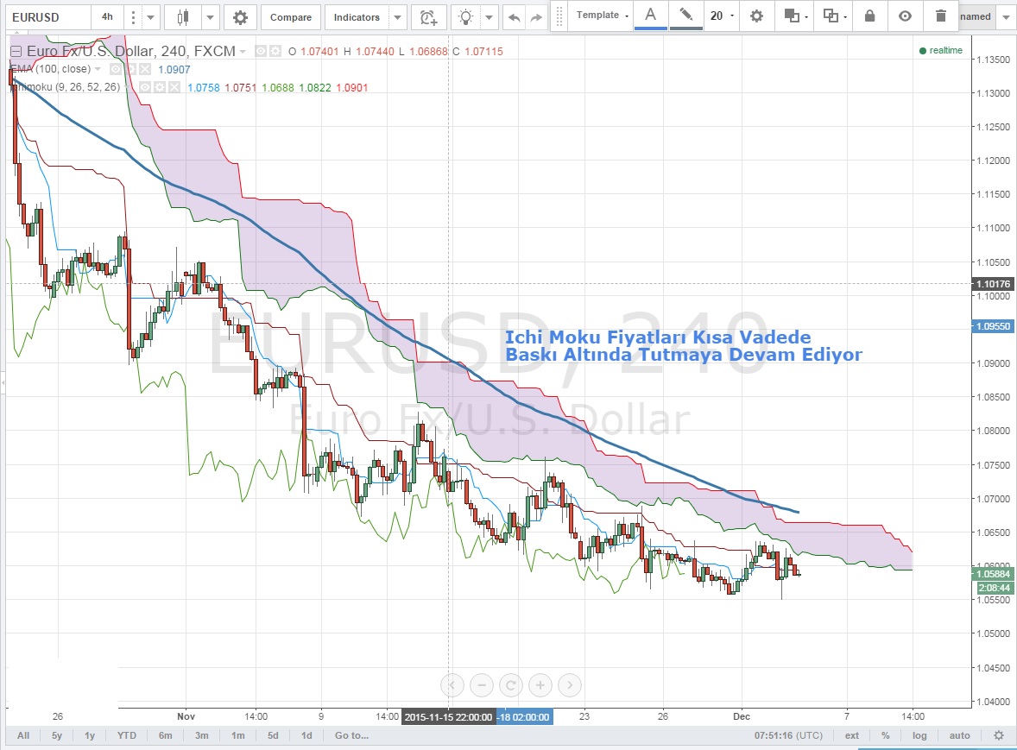Expand the Indicators dropdown arrow
Screen dimensions: 1017x750
pos(397,17)
